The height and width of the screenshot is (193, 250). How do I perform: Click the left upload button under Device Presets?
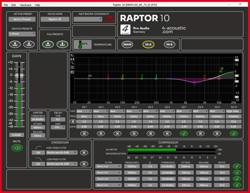click(x=15, y=44)
